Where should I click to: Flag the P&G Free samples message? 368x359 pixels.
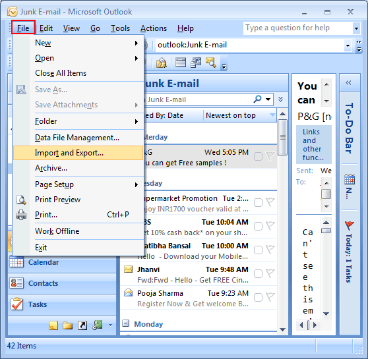click(x=270, y=155)
